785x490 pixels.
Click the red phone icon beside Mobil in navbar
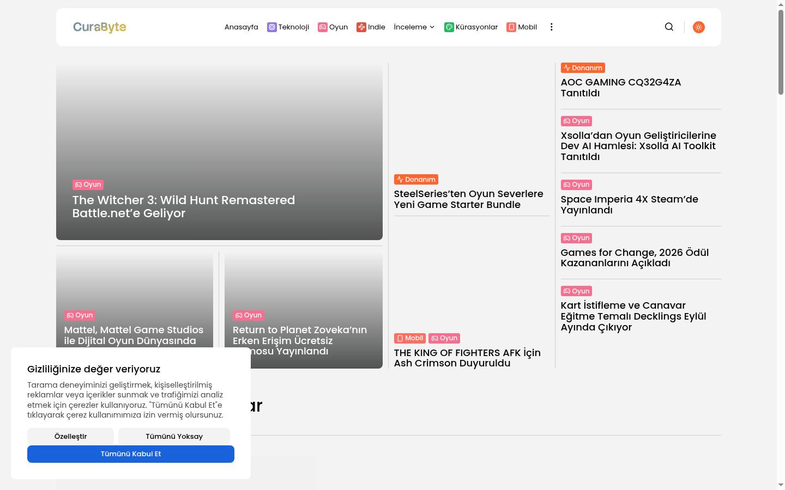click(x=511, y=27)
